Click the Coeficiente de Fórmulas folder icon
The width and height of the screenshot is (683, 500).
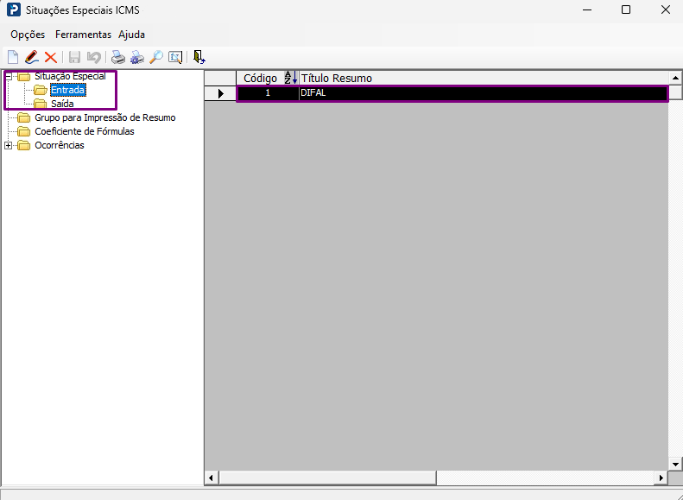pos(23,131)
